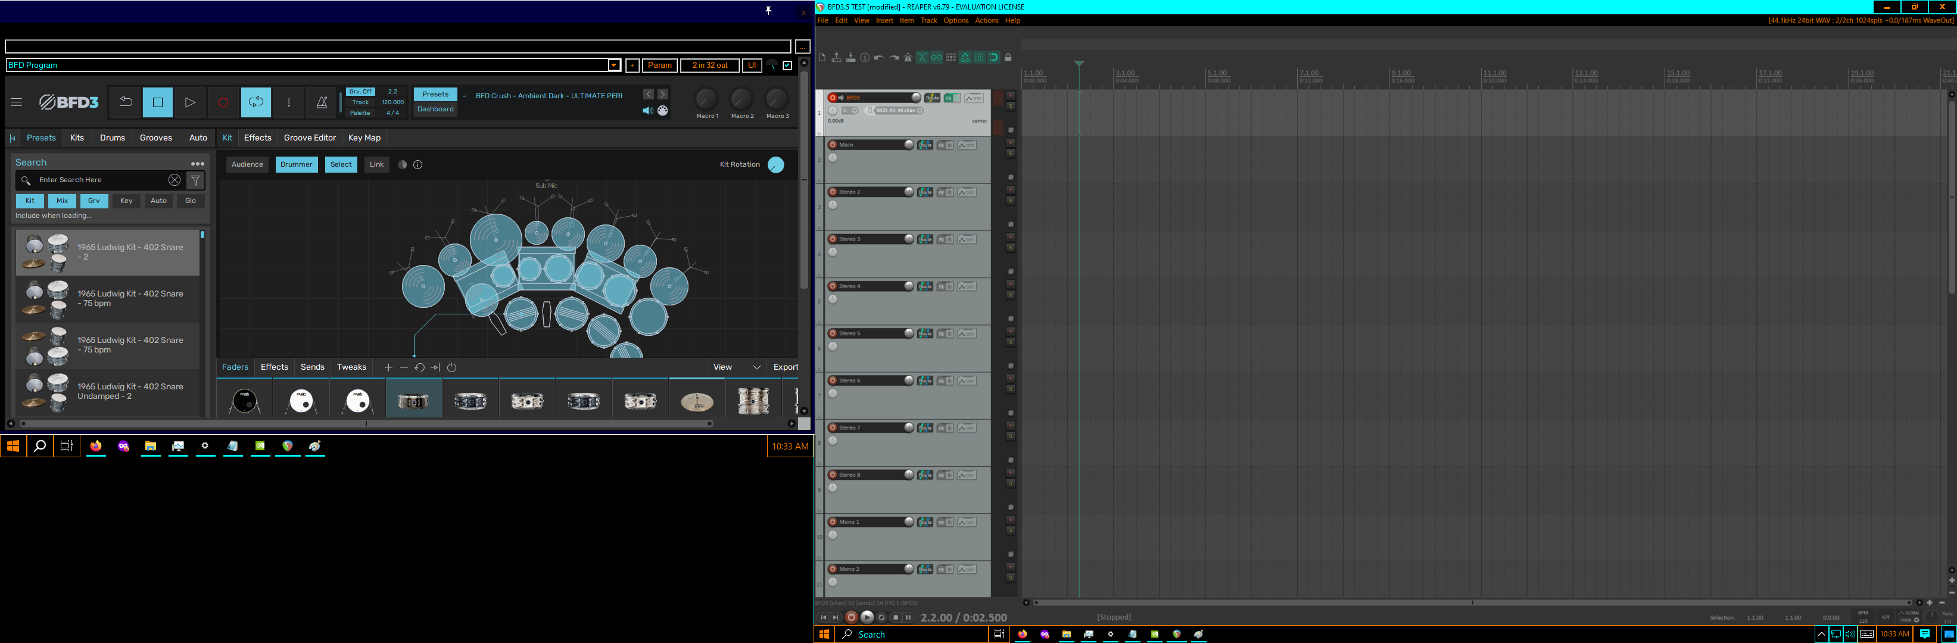
Task: Click REAPER new project toolbar icon
Action: 822,58
